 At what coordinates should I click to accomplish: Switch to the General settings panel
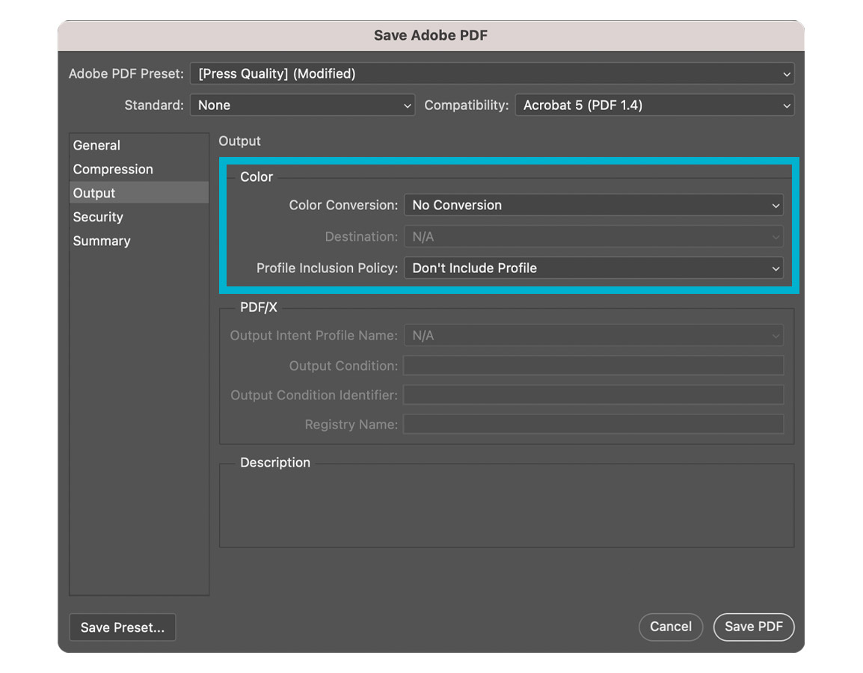click(x=96, y=145)
